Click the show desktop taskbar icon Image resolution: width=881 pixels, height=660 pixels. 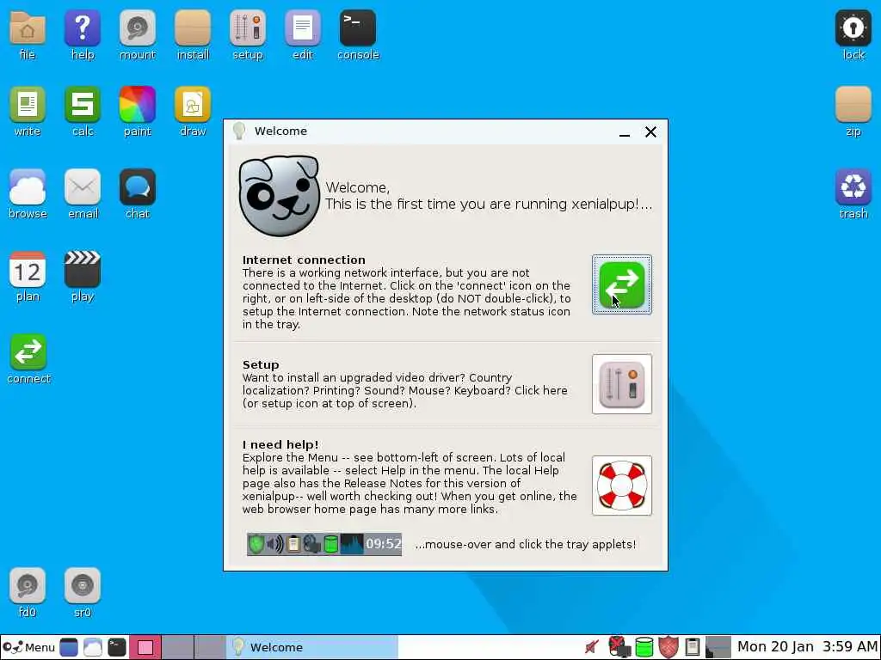coord(69,647)
